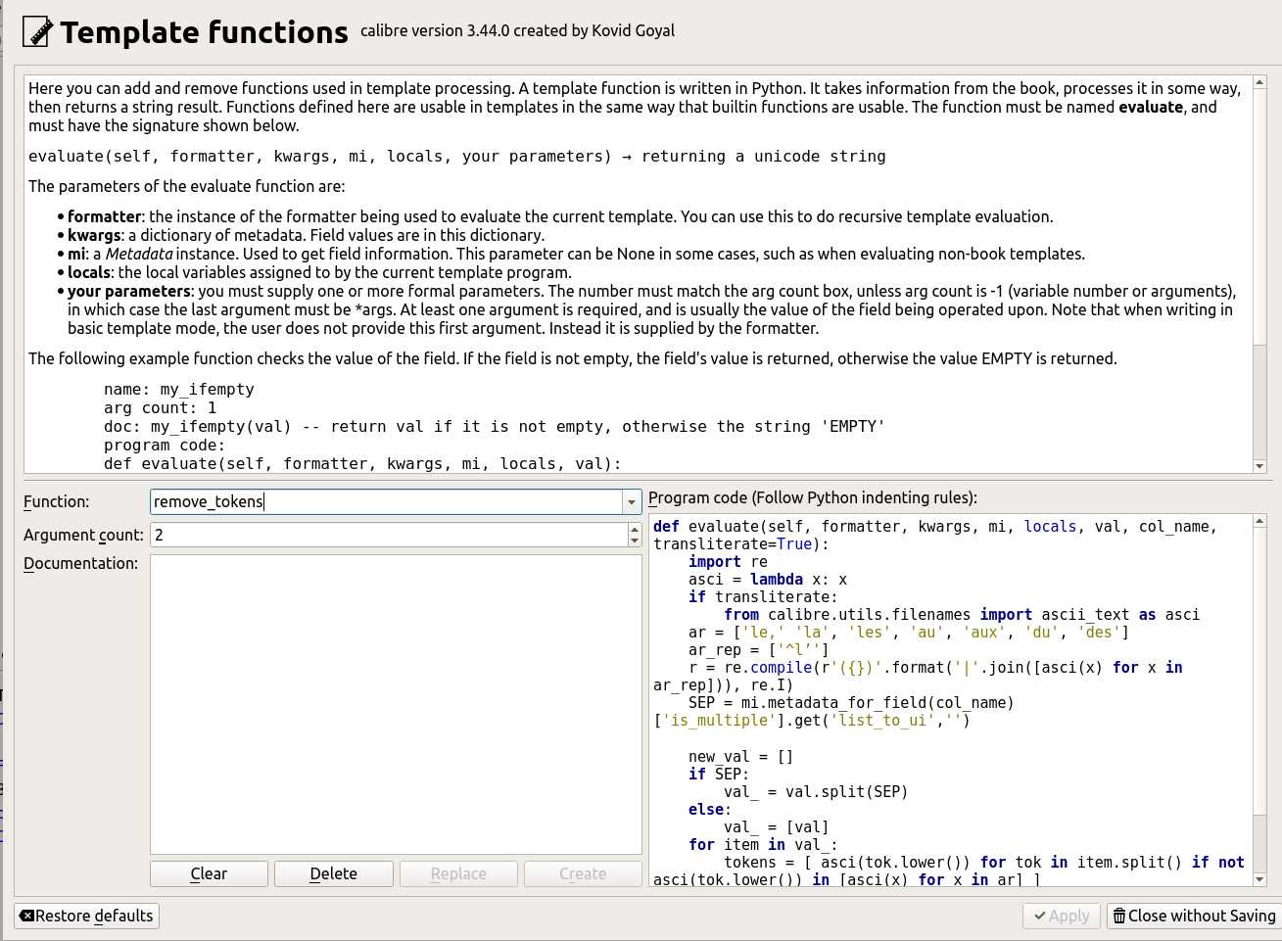
Task: Increase Argument count with up arrow
Action: click(x=634, y=529)
